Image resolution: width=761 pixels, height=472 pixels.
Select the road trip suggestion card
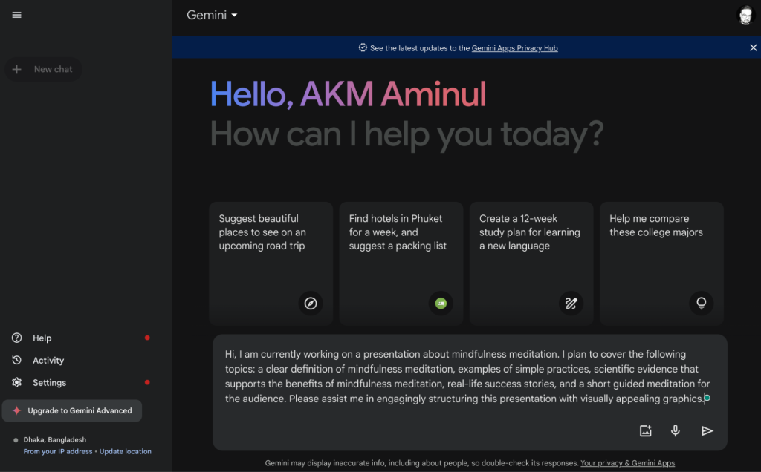[x=271, y=263]
